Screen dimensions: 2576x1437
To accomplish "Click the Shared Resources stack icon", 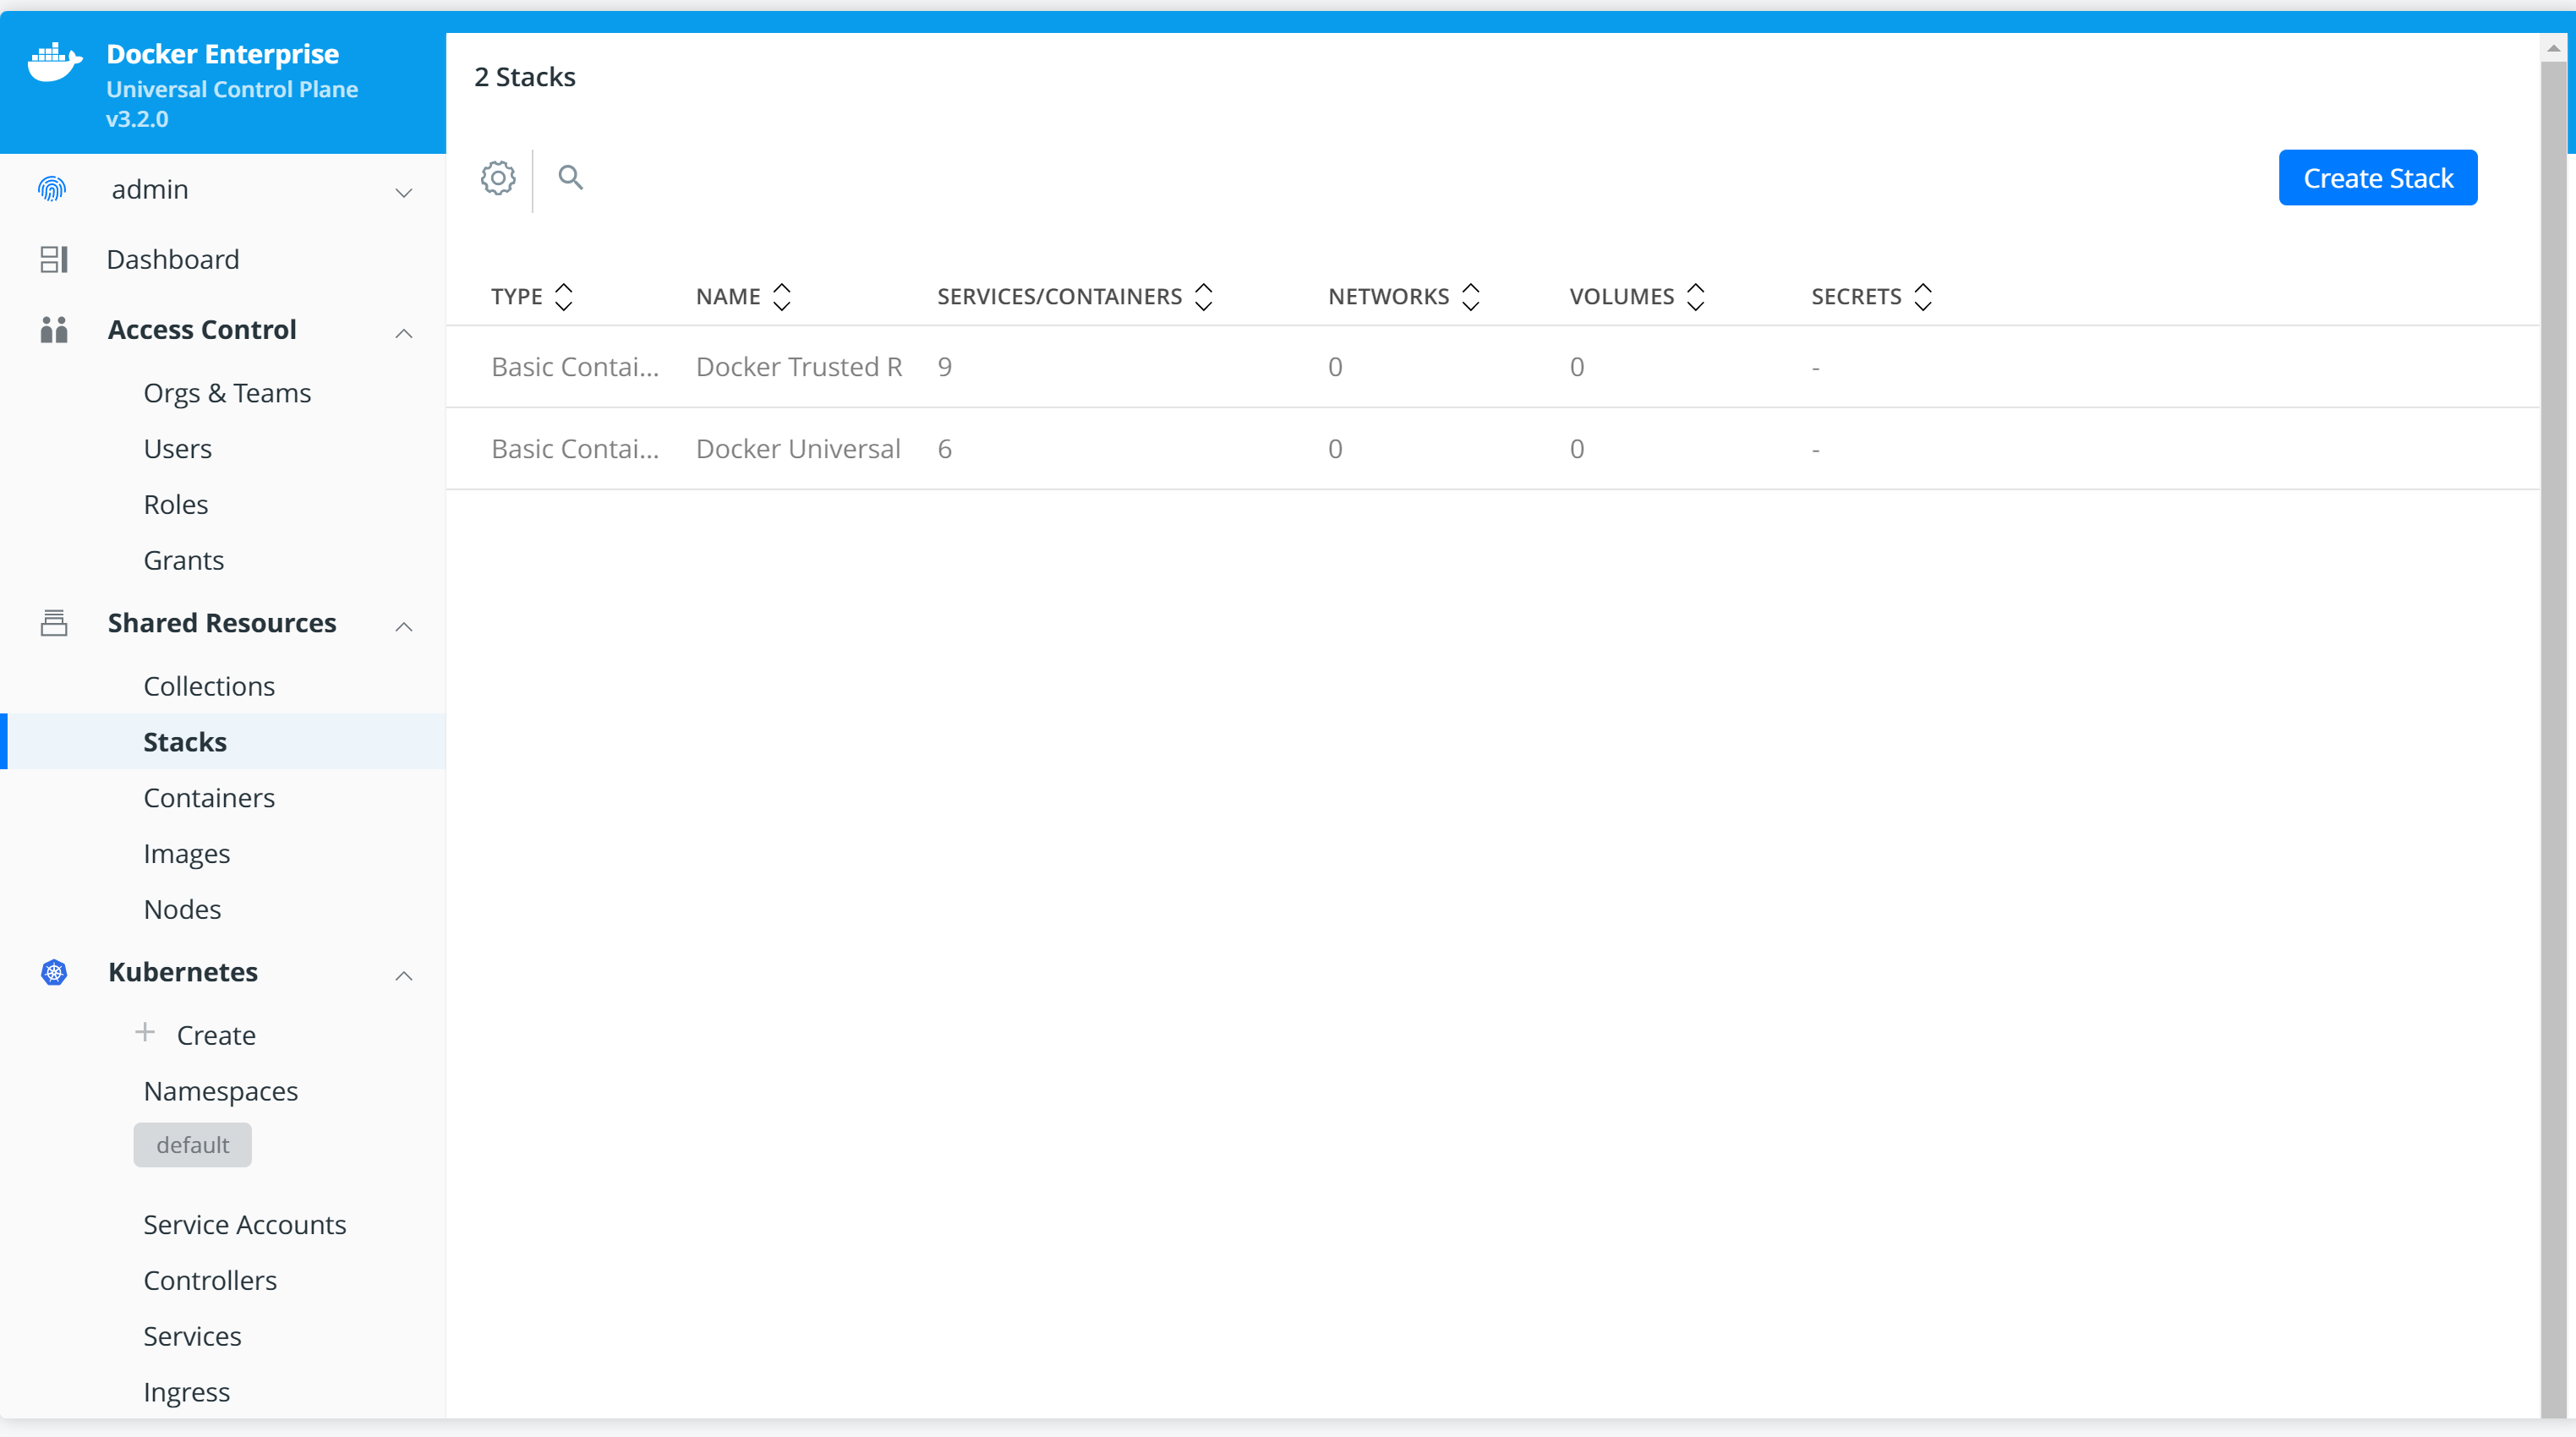I will 54,622.
